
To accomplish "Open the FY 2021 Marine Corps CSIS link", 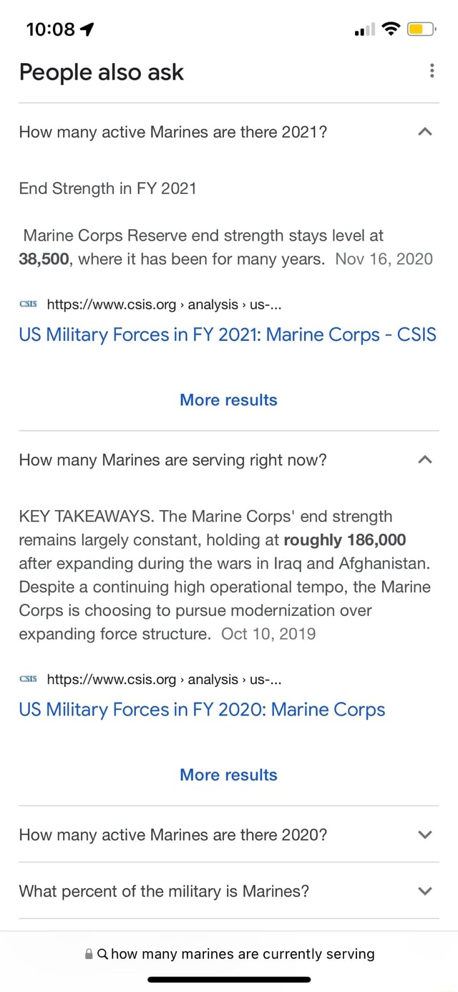I will [x=228, y=334].
